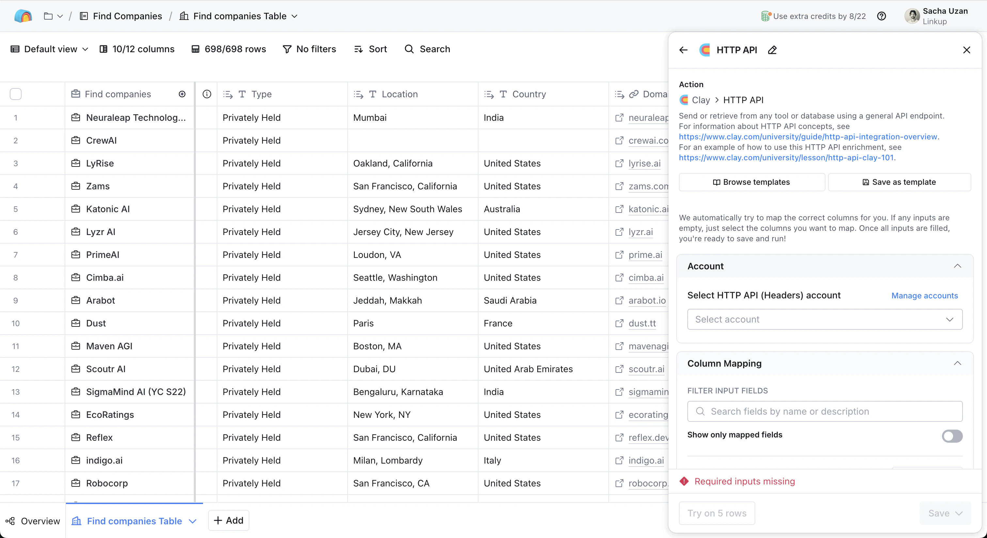987x538 pixels.
Task: Collapse the Column Mapping section
Action: (x=957, y=363)
